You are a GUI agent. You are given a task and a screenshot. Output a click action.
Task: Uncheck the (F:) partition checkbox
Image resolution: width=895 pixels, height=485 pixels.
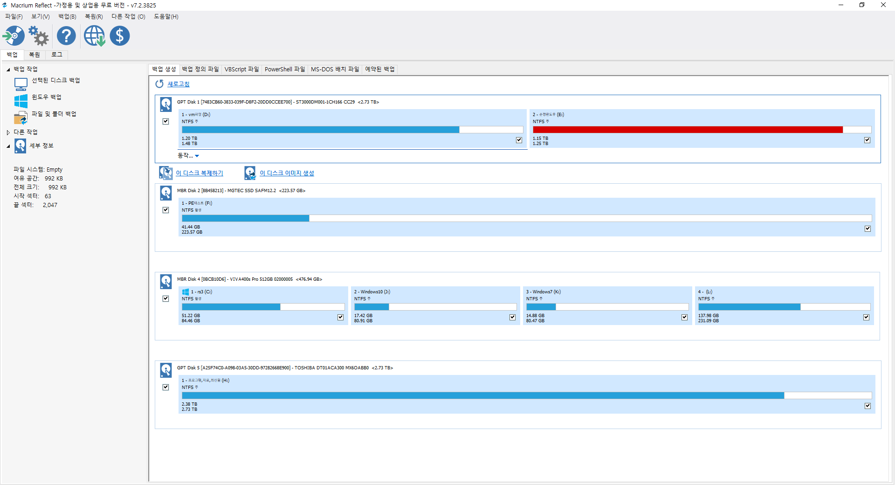tap(867, 229)
